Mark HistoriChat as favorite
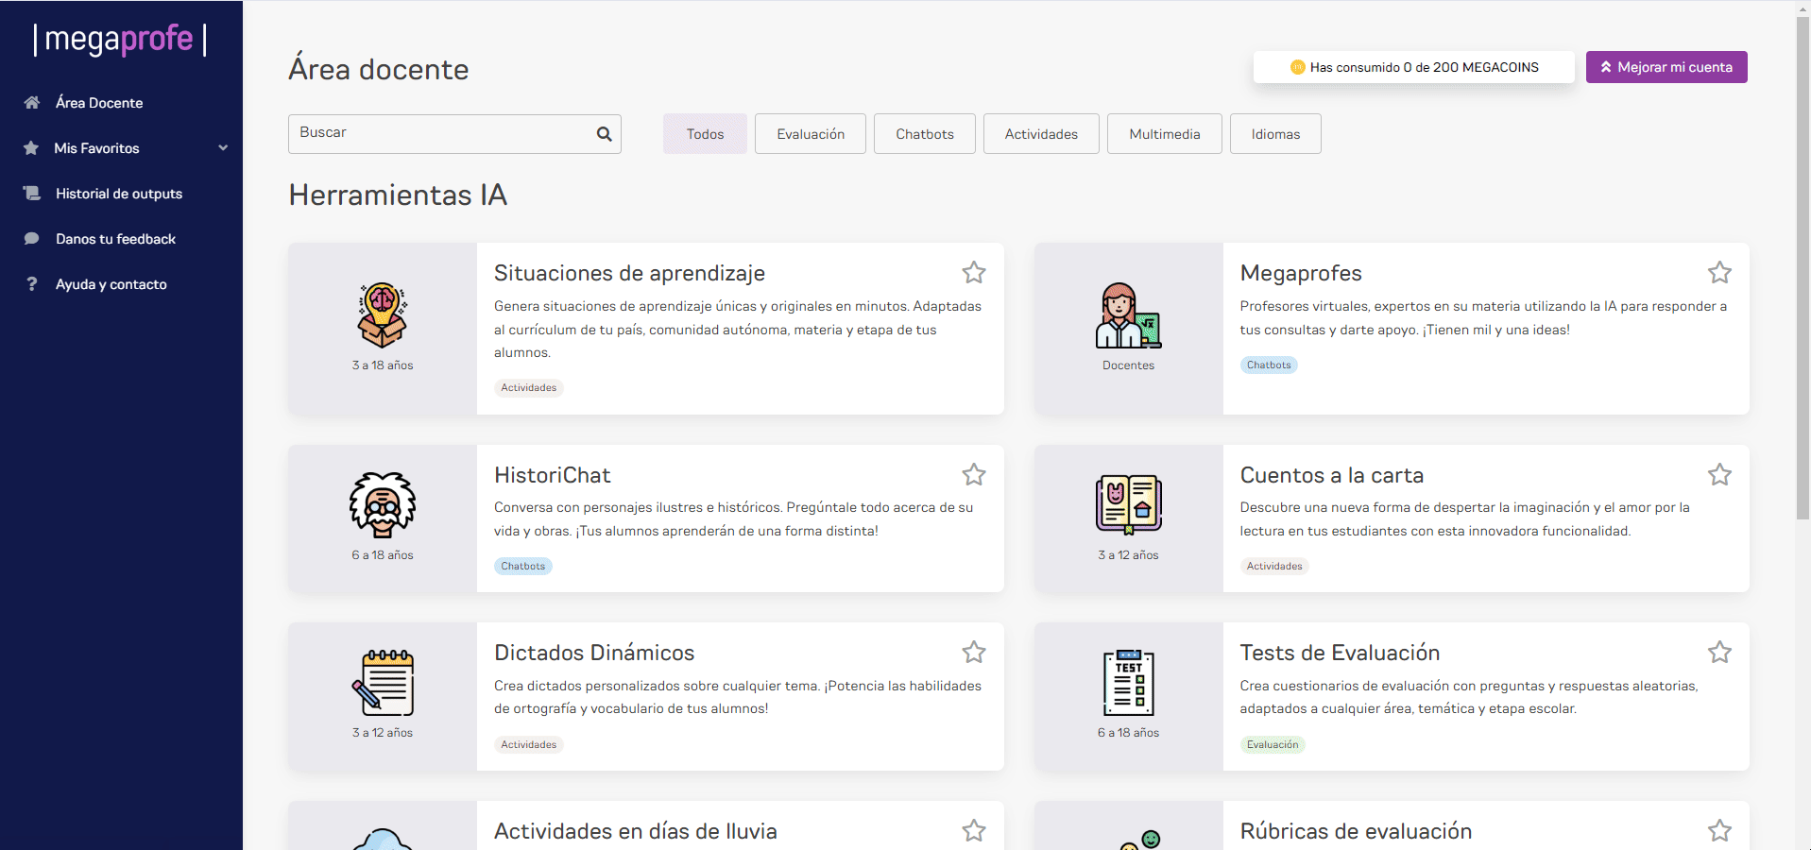Screen dimensions: 1811x850 [x=974, y=474]
